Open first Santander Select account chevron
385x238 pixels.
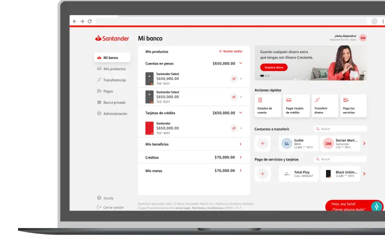(241, 79)
